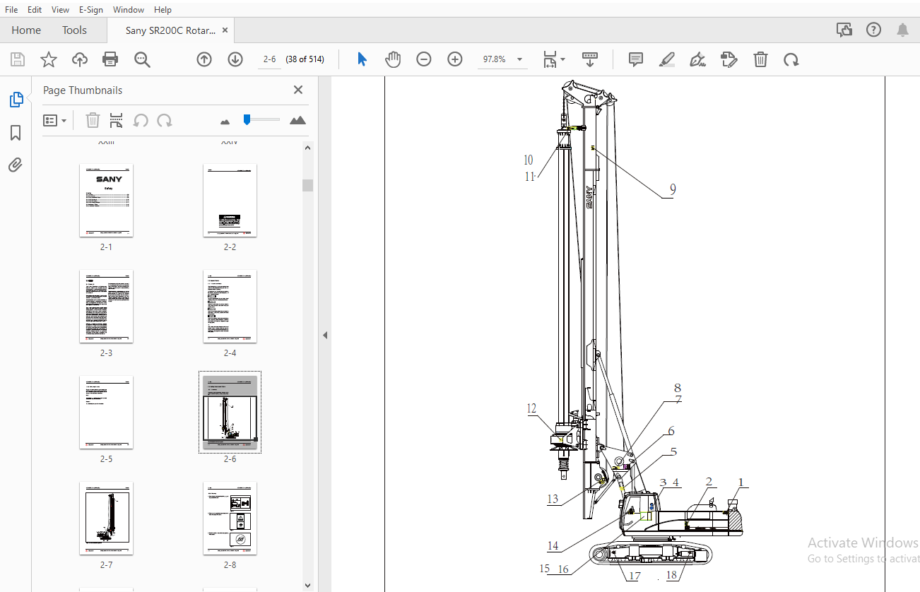
Task: Select page thumbnail 2-6
Action: 230,413
